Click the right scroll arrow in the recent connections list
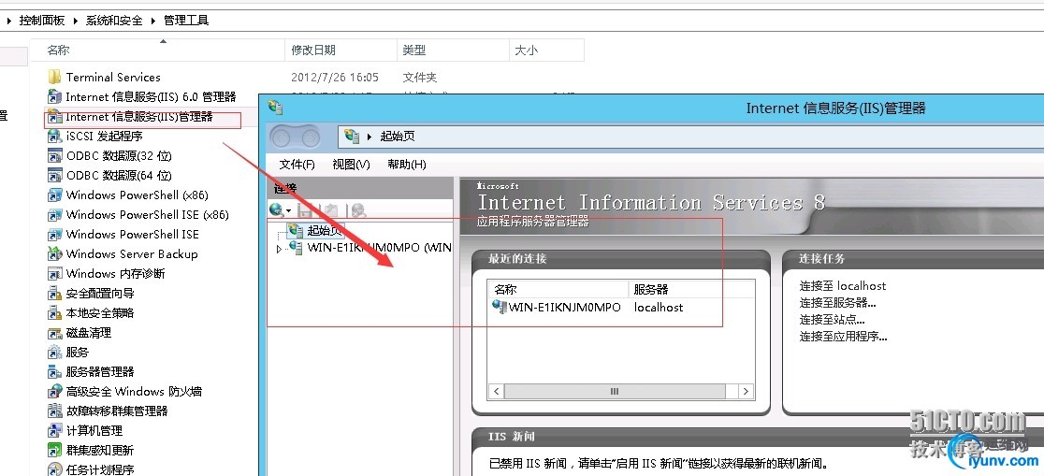The image size is (1044, 476). click(x=747, y=392)
